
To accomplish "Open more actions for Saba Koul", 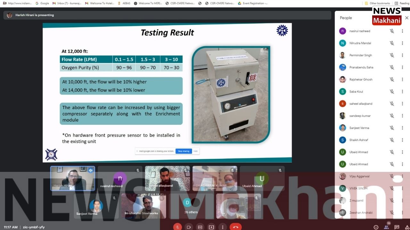I will (x=402, y=92).
